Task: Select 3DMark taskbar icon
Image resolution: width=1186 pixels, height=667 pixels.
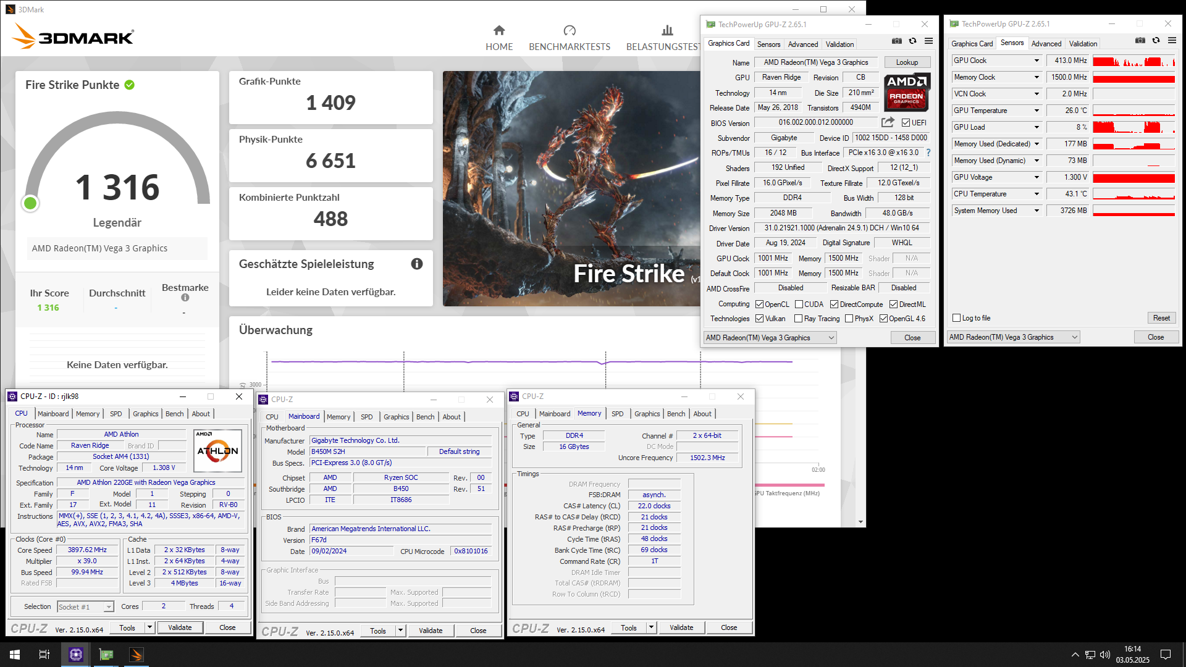Action: pyautogui.click(x=137, y=655)
